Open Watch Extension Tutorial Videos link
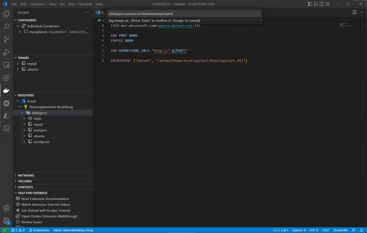This screenshot has height=233, width=367. tap(46, 205)
